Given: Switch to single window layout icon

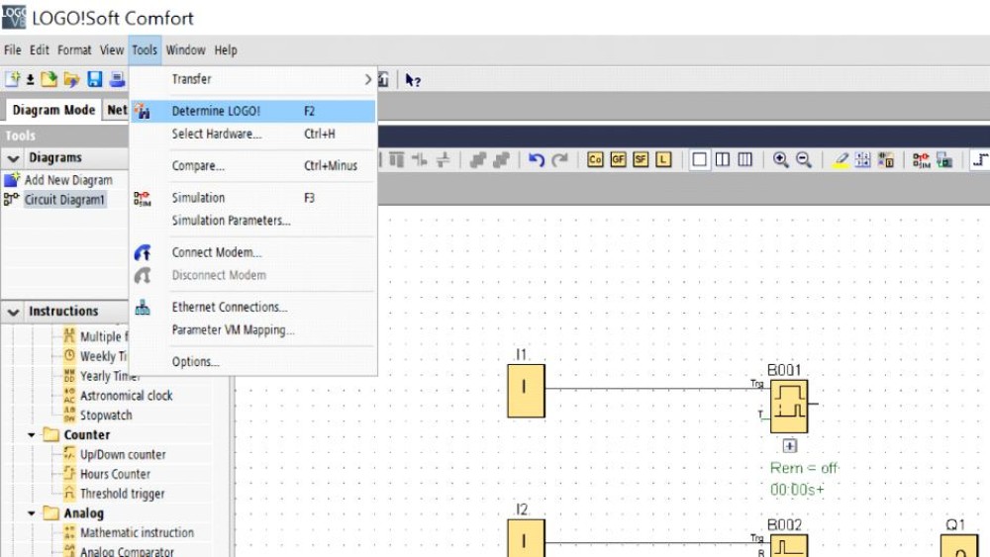Looking at the screenshot, I should point(699,159).
